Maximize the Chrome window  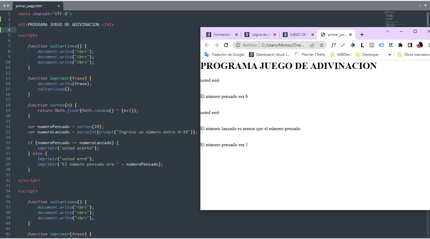[415, 31]
